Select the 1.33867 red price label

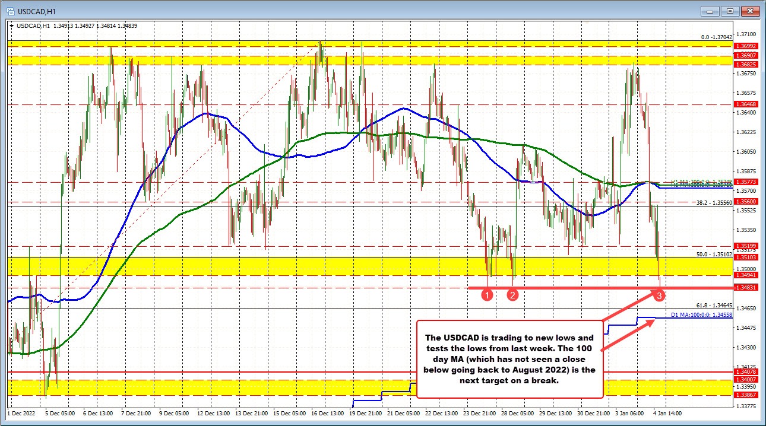[745, 395]
